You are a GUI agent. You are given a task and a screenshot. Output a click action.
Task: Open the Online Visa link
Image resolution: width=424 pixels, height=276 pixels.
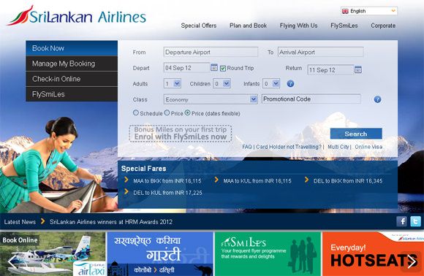coord(368,147)
